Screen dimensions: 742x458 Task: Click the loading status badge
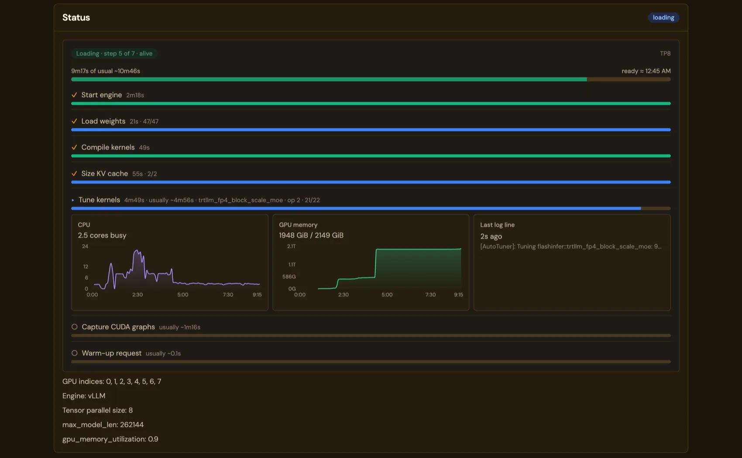point(663,17)
